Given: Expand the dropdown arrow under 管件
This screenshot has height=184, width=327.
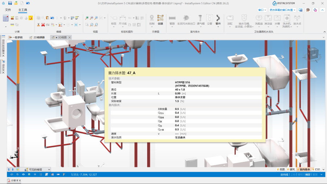Looking at the screenshot, I should tap(218, 27).
